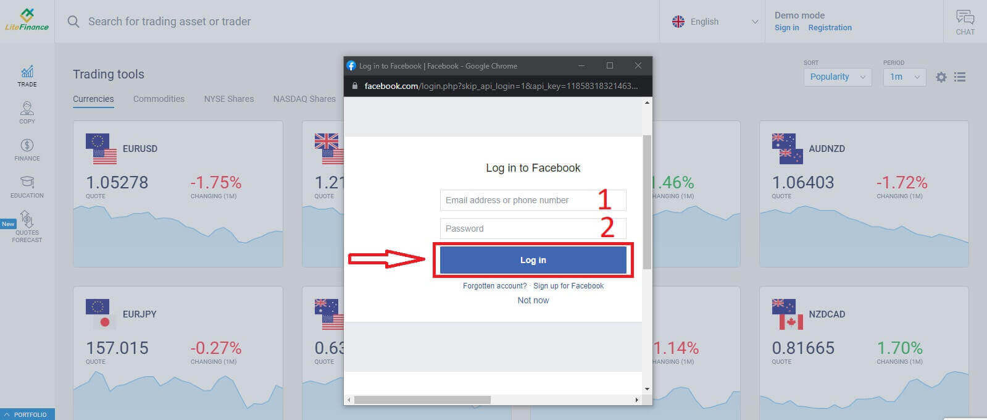Click Forgotten account link
This screenshot has height=420, width=987.
coord(495,286)
